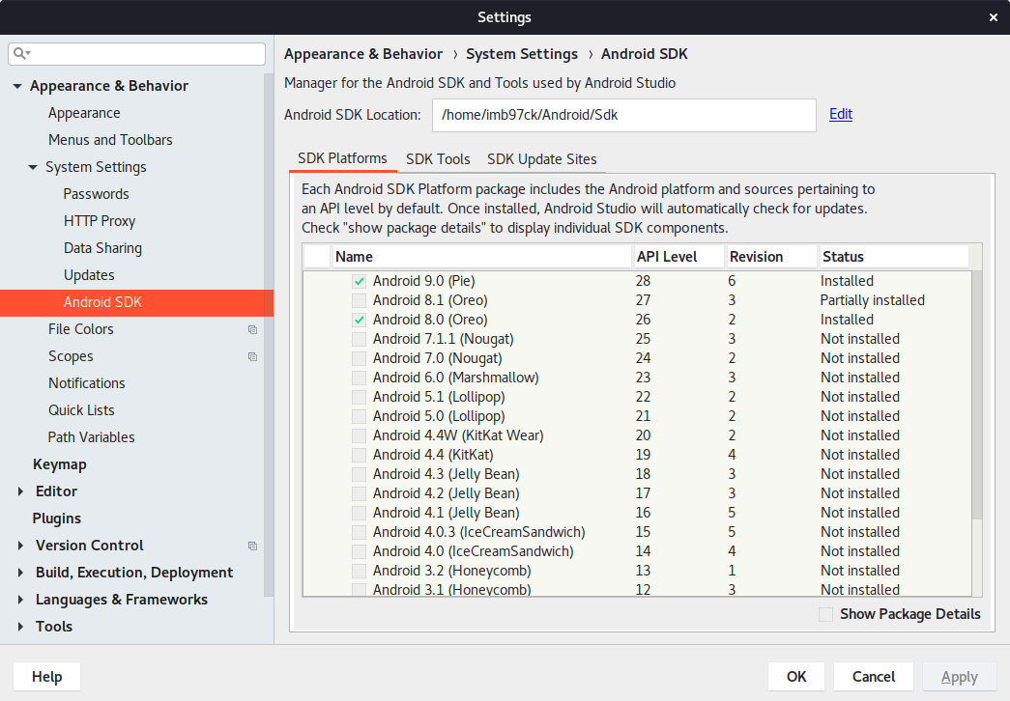
Task: Click the Apply button
Action: (x=959, y=677)
